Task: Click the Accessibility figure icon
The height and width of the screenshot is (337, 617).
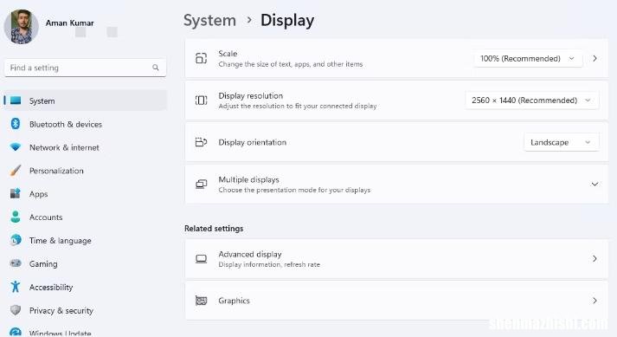Action: click(16, 287)
